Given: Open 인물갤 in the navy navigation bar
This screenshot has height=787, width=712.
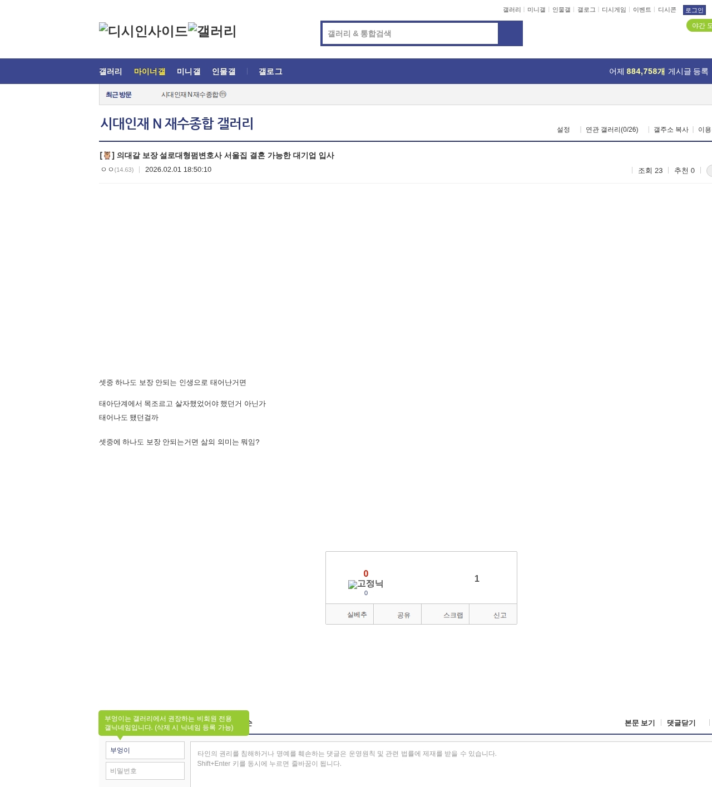Looking at the screenshot, I should click(x=224, y=72).
